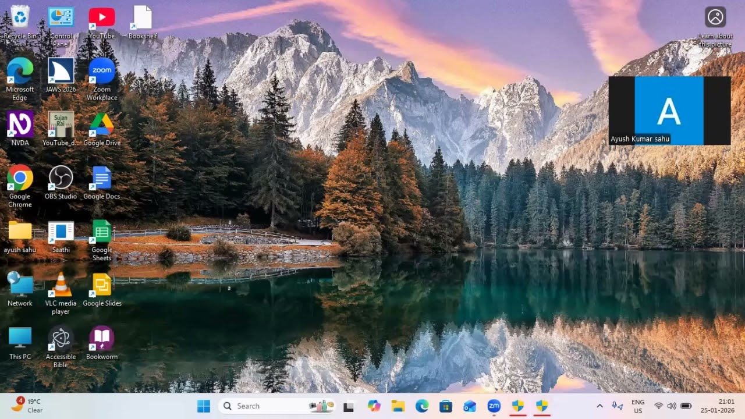Select the This PC desktop icon
This screenshot has height=419, width=745.
[20, 343]
